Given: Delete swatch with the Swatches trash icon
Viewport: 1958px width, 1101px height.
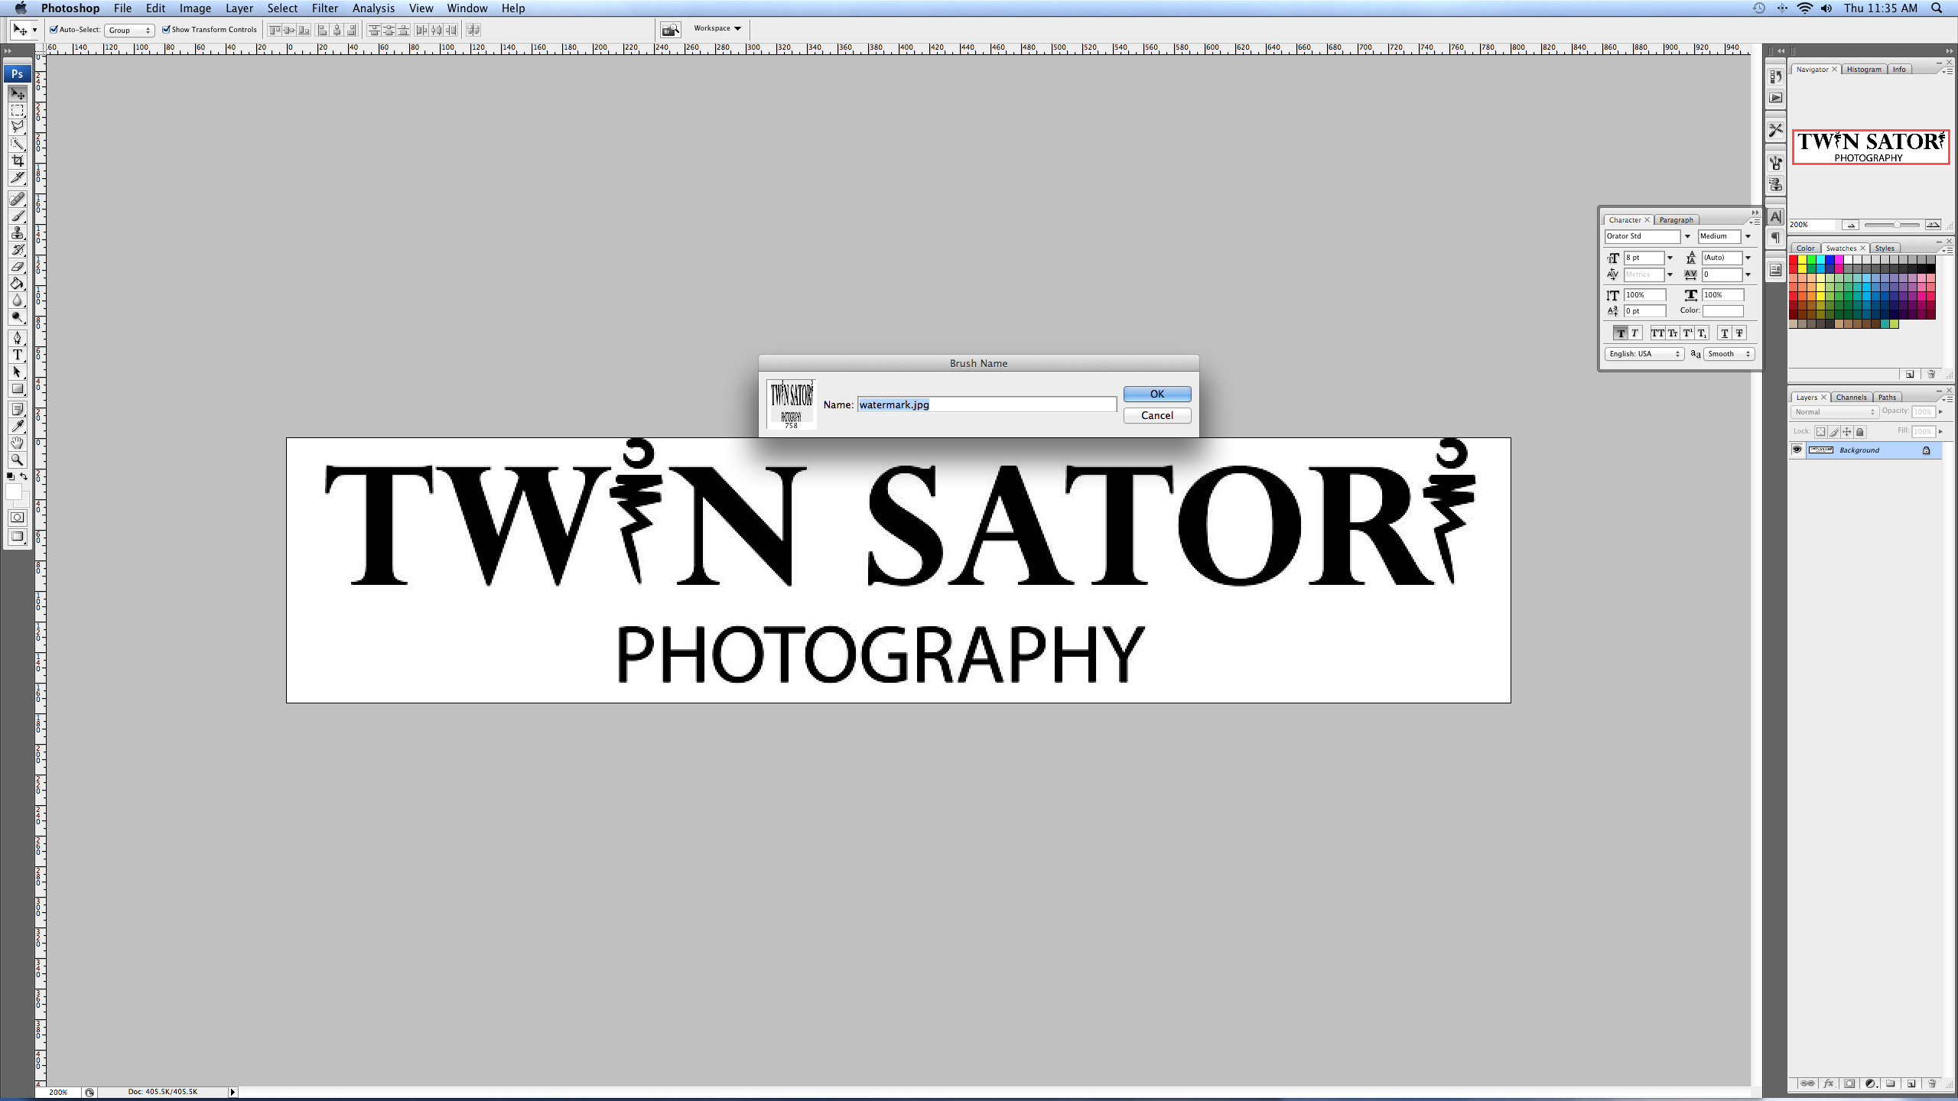Looking at the screenshot, I should pos(1931,374).
